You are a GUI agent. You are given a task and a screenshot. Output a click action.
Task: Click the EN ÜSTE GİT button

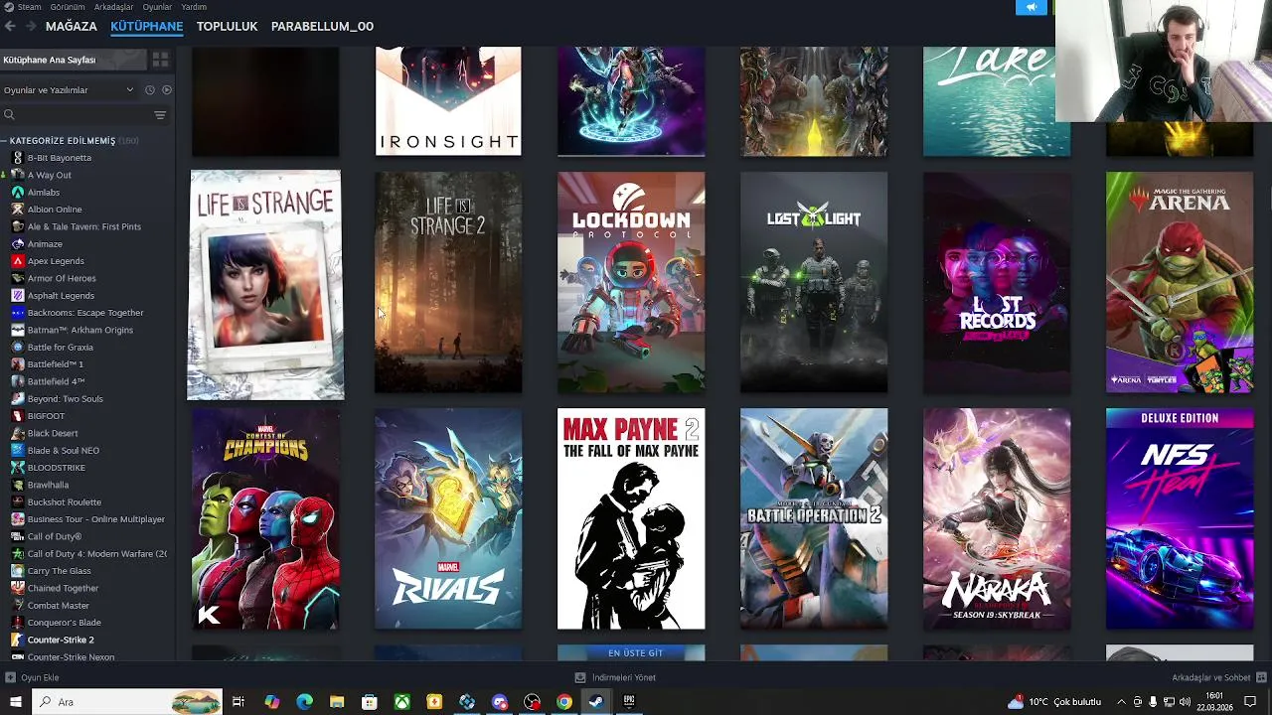click(x=635, y=653)
